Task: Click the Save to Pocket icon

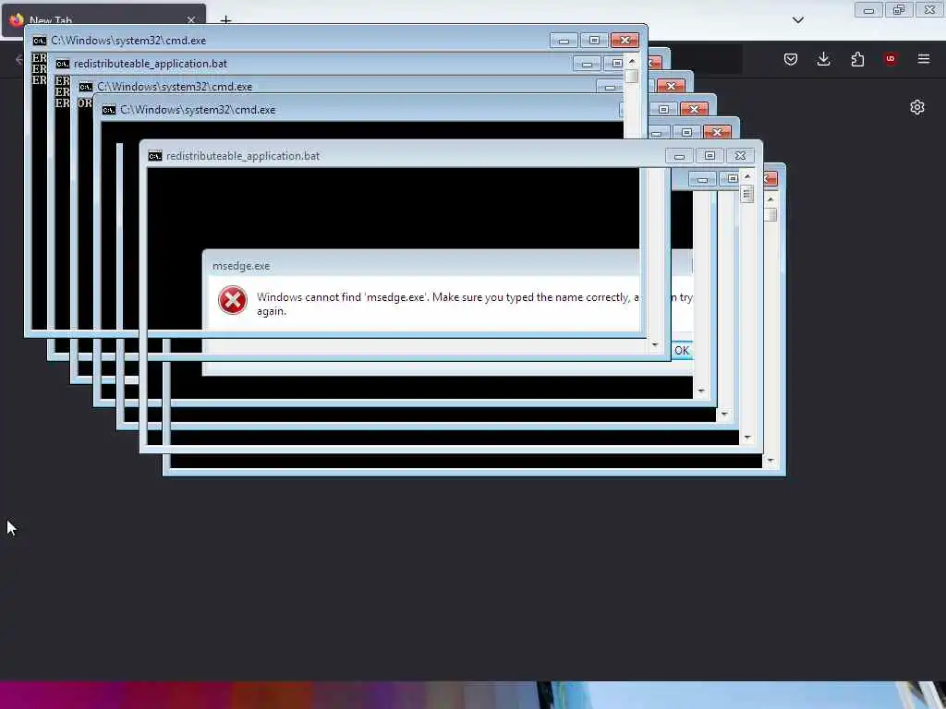Action: [x=791, y=59]
